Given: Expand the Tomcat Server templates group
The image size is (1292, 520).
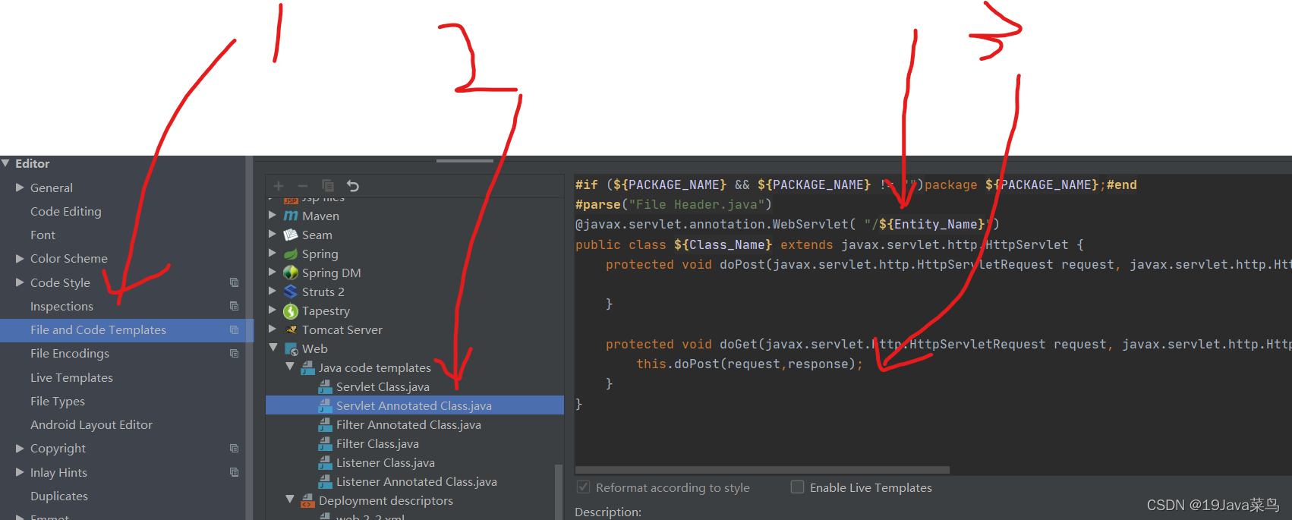Looking at the screenshot, I should click(x=273, y=329).
